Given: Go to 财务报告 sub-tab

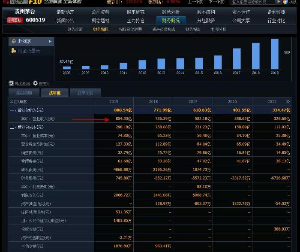Looking at the screenshot, I should pyautogui.click(x=193, y=30).
